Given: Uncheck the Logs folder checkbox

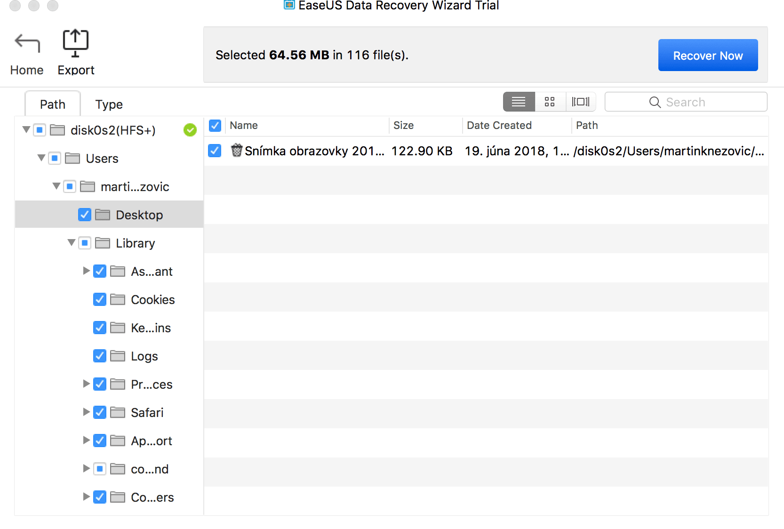Looking at the screenshot, I should pos(100,356).
